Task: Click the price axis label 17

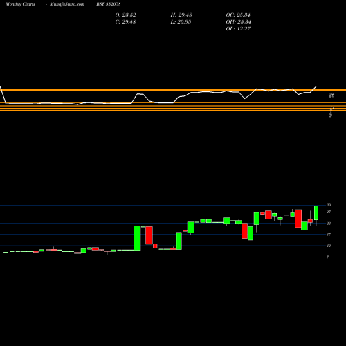Action: [x=329, y=235]
